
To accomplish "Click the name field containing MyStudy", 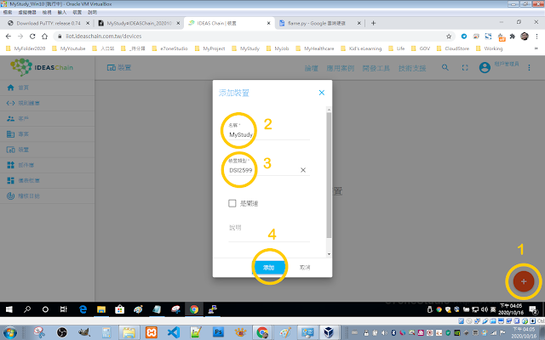I will [269, 134].
